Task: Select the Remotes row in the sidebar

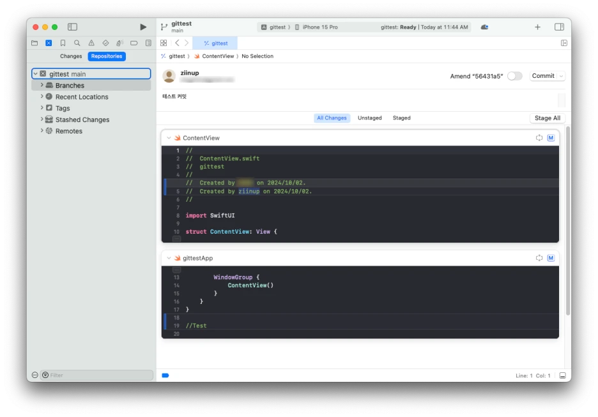Action: tap(91, 131)
